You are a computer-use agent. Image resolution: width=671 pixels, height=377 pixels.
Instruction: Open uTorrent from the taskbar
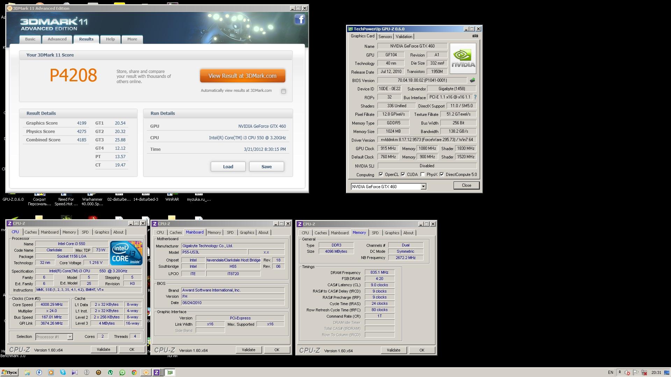pyautogui.click(x=110, y=372)
